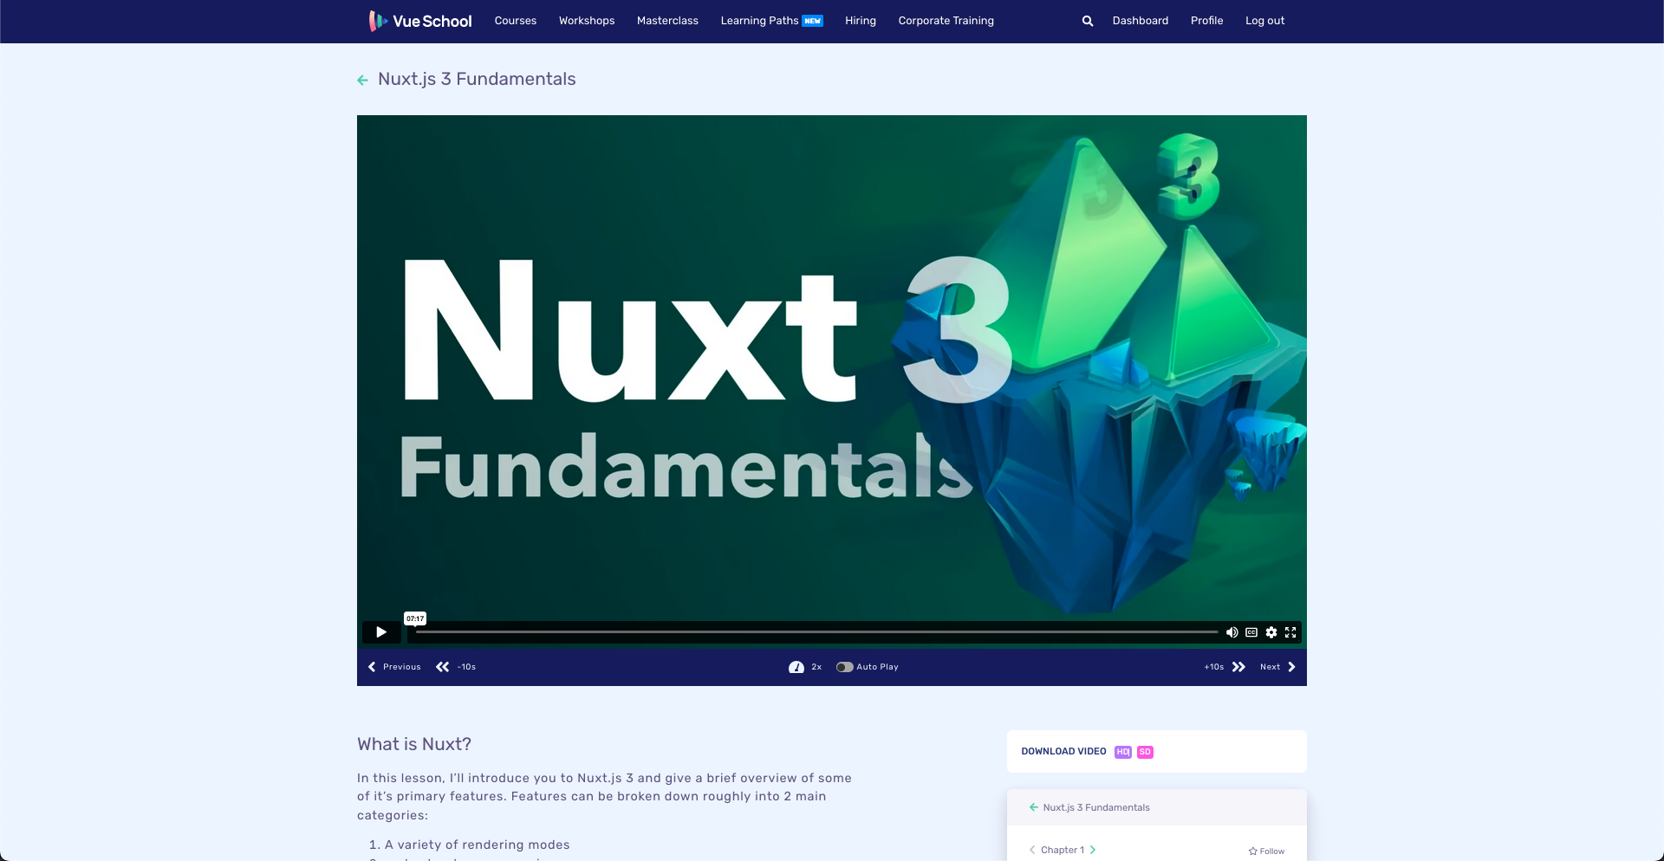Go to the Previous lesson
The height and width of the screenshot is (861, 1664).
(394, 667)
